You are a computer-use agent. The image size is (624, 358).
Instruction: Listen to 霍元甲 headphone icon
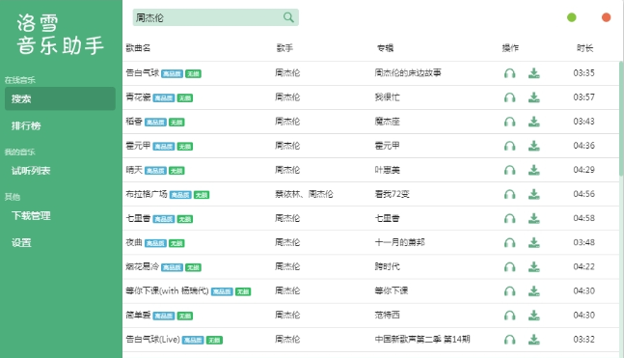tap(510, 146)
